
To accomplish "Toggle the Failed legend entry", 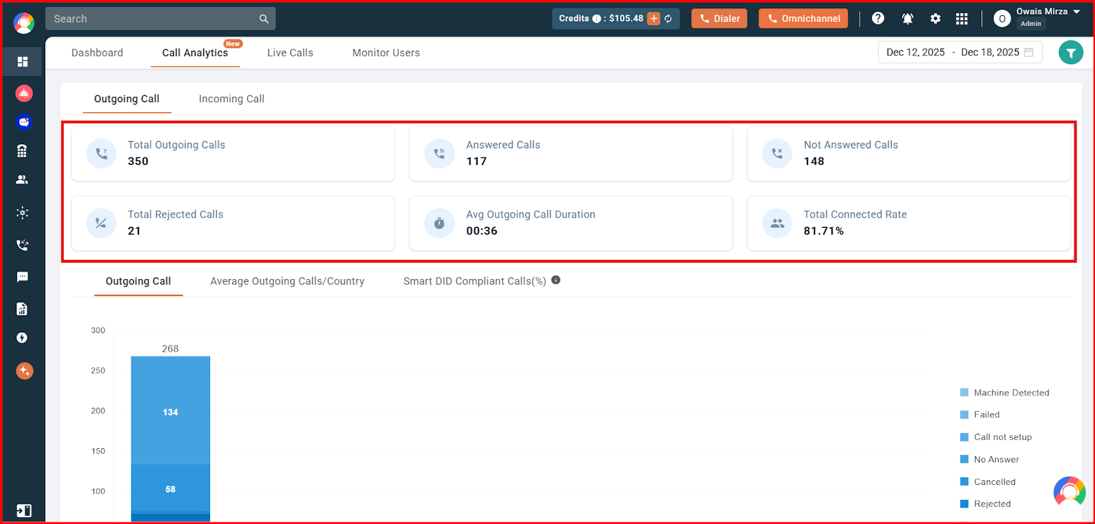I will click(x=980, y=415).
